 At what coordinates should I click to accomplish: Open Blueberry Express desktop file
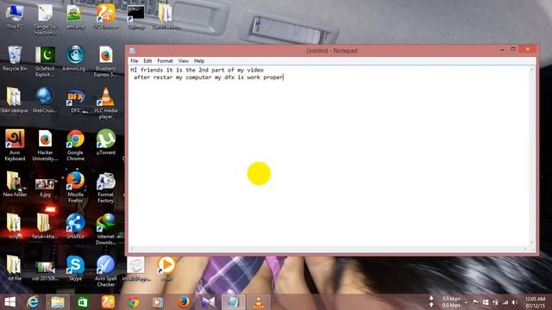coord(105,61)
